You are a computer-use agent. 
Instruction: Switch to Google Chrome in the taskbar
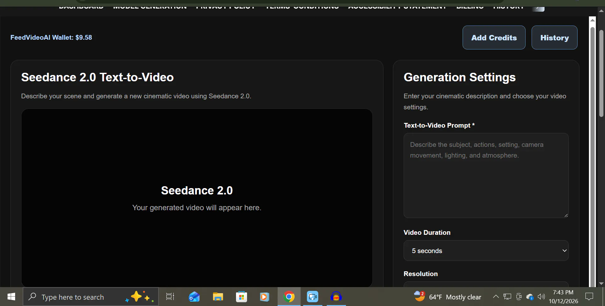289,297
